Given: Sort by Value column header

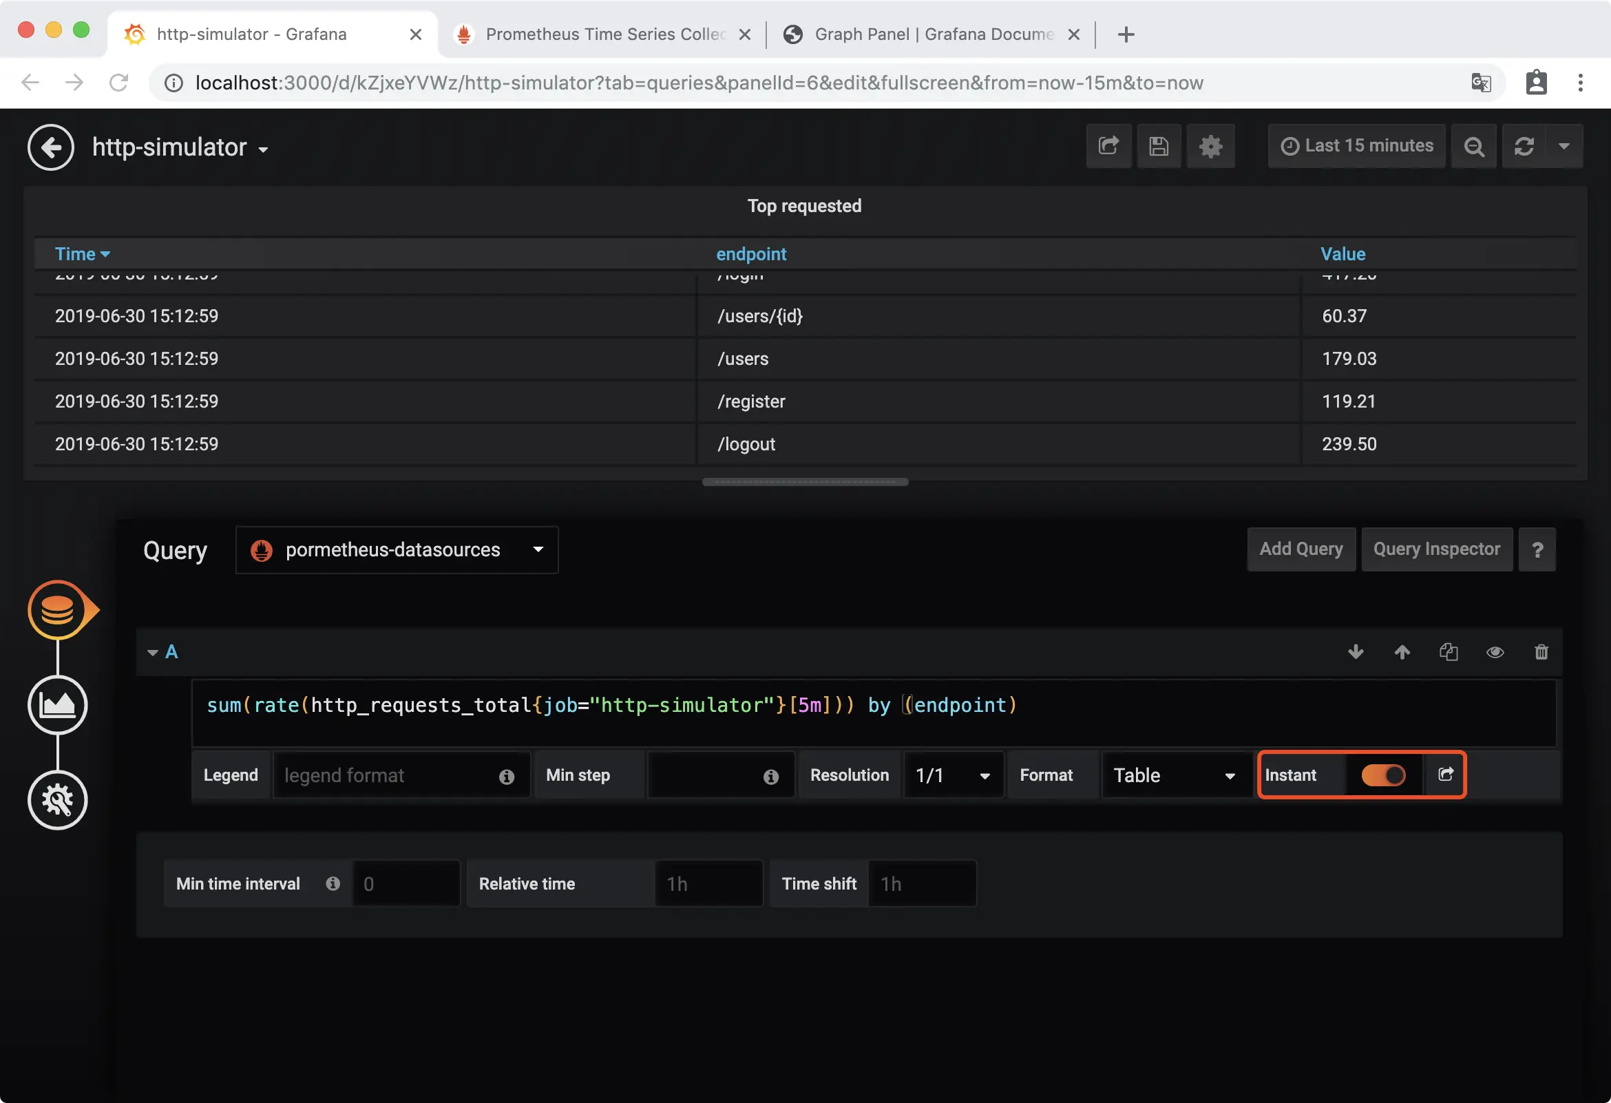Looking at the screenshot, I should (x=1342, y=254).
